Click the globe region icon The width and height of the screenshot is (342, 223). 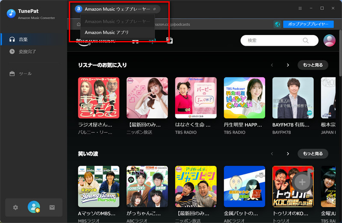[x=277, y=24]
